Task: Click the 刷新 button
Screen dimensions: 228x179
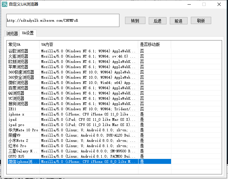Action: coord(201,20)
